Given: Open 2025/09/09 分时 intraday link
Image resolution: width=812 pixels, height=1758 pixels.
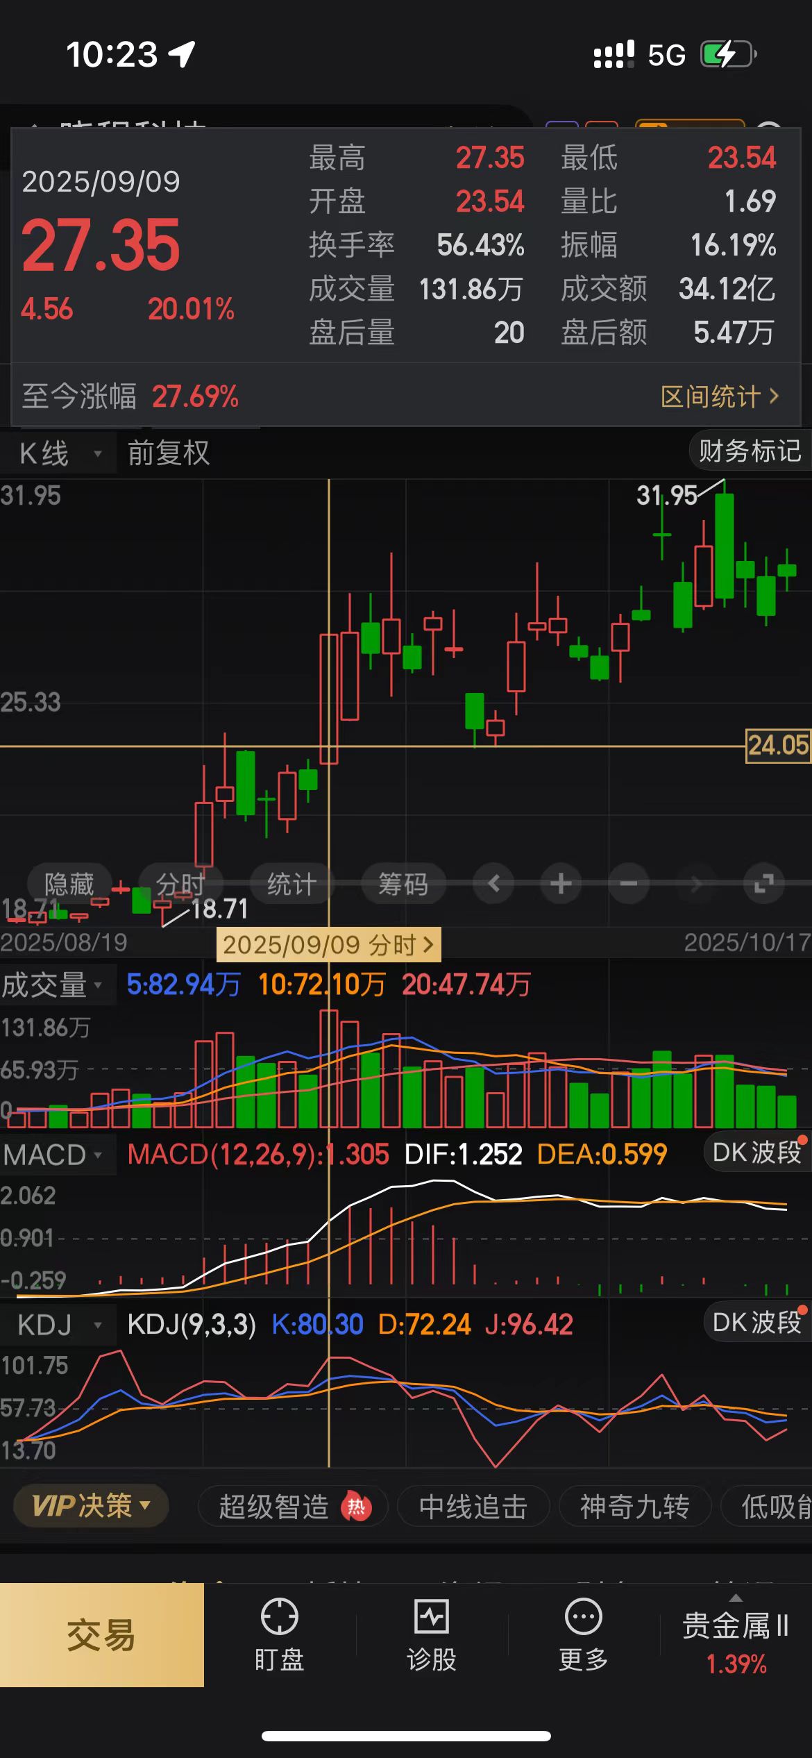Looking at the screenshot, I should tap(329, 944).
